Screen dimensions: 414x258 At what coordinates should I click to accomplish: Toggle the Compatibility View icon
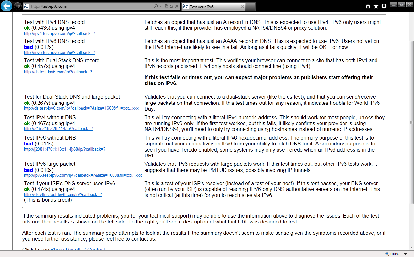tap(166, 6)
